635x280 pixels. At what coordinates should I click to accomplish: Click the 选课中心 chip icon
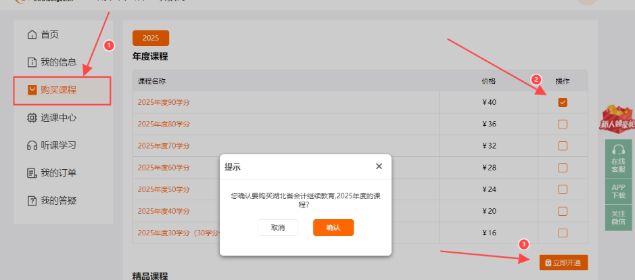[x=31, y=118]
